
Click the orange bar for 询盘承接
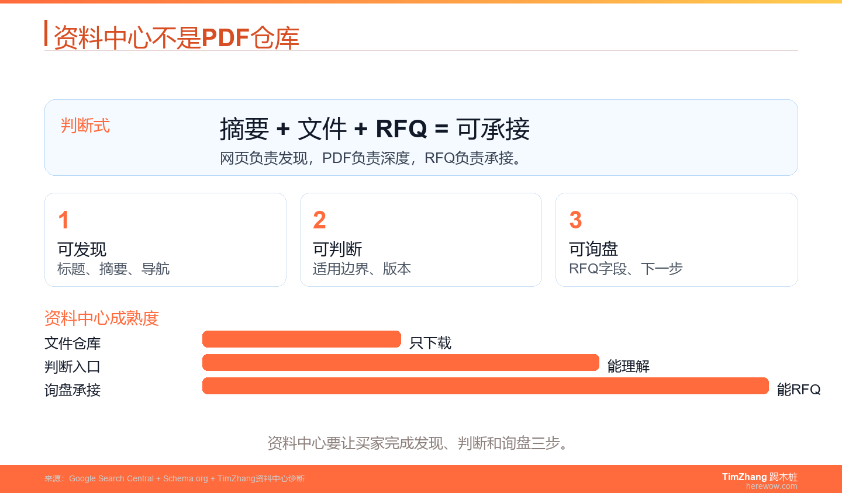click(x=485, y=386)
